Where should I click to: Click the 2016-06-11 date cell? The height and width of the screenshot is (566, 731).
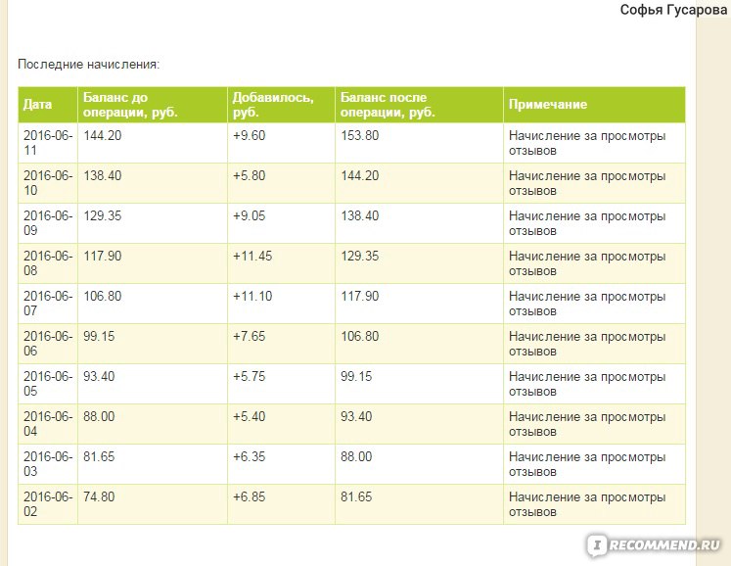click(48, 143)
